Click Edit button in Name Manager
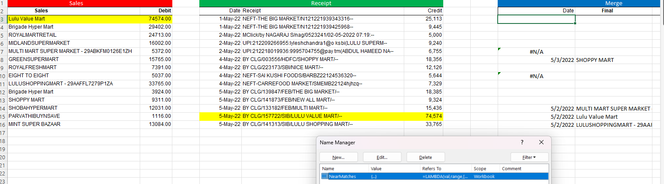This screenshot has width=664, height=184. 382,157
